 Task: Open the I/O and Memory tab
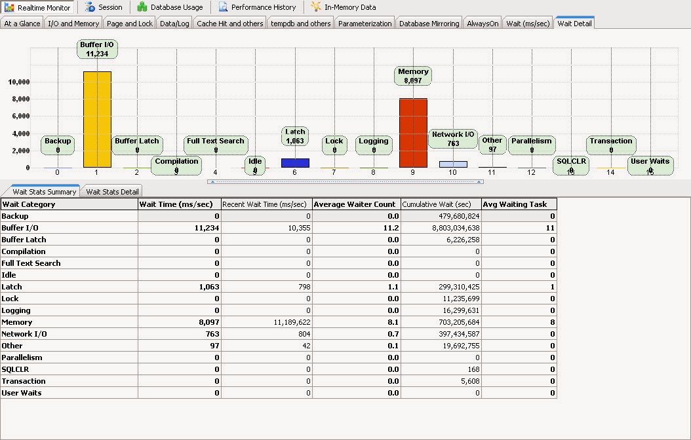pyautogui.click(x=73, y=22)
